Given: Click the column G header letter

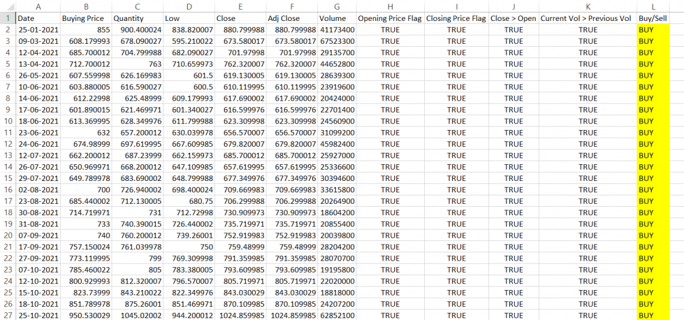Looking at the screenshot, I should 337,6.
